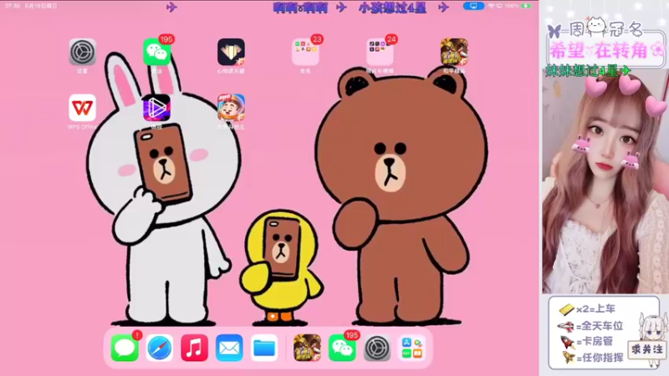Tap the battery indicator in status bar
The height and width of the screenshot is (376, 669).
pos(526,6)
